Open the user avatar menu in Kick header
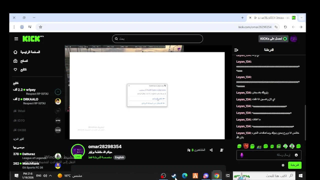 click(x=294, y=39)
